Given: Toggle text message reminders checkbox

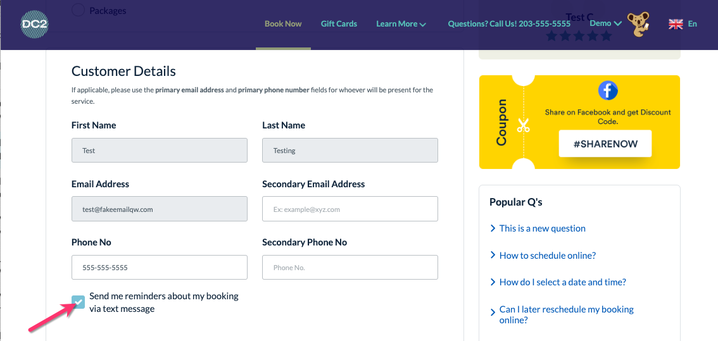Looking at the screenshot, I should tap(79, 302).
